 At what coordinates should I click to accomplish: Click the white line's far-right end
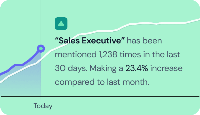coord(198,20)
